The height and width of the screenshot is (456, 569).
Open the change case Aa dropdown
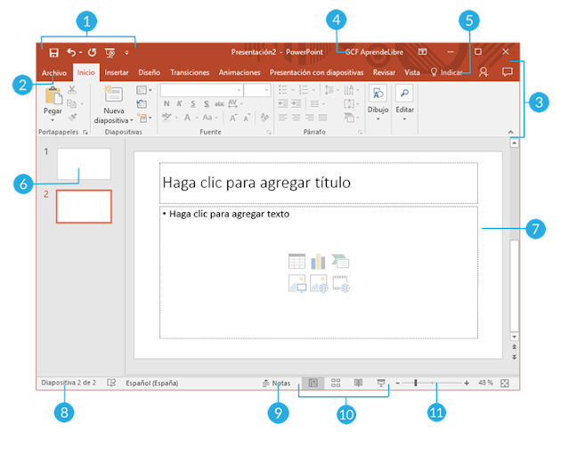[210, 118]
